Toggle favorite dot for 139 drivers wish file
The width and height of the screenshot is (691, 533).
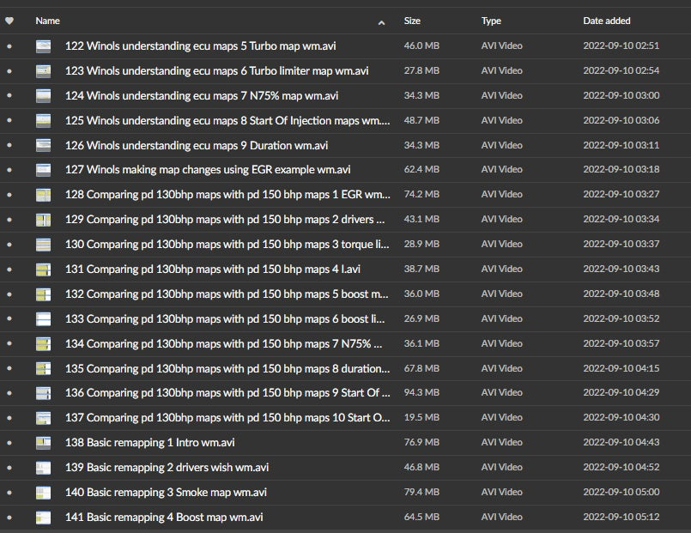pos(9,468)
